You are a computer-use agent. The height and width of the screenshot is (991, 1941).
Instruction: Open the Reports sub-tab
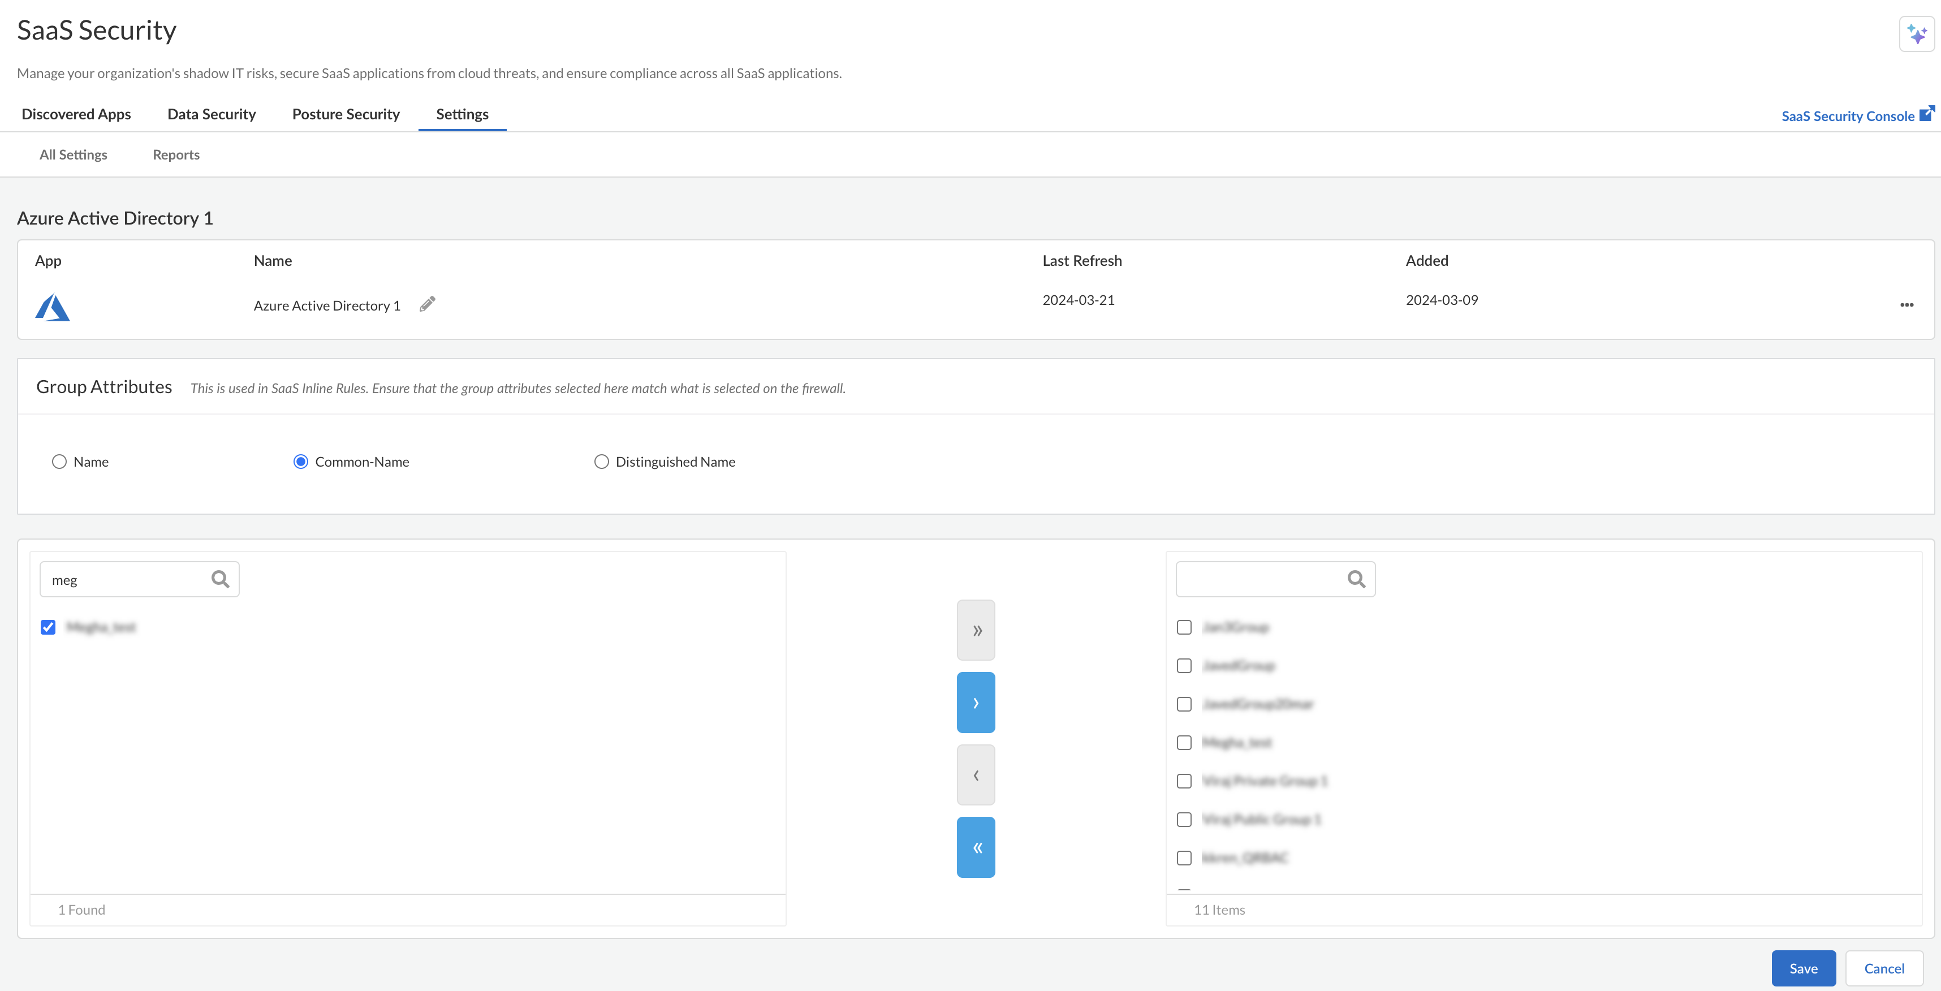175,154
